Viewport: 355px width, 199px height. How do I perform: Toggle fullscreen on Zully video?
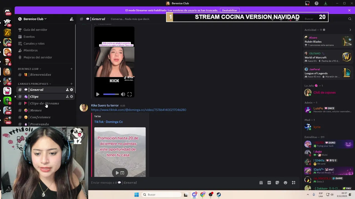[130, 94]
